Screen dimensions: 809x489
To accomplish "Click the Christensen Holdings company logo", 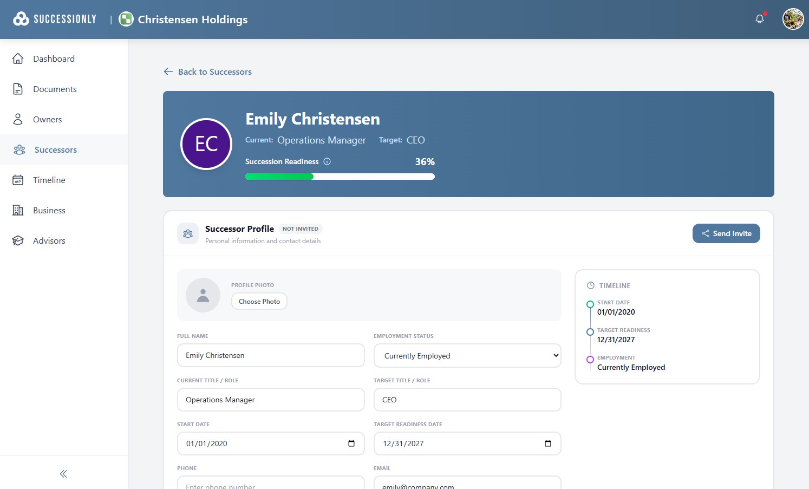I will tap(126, 19).
